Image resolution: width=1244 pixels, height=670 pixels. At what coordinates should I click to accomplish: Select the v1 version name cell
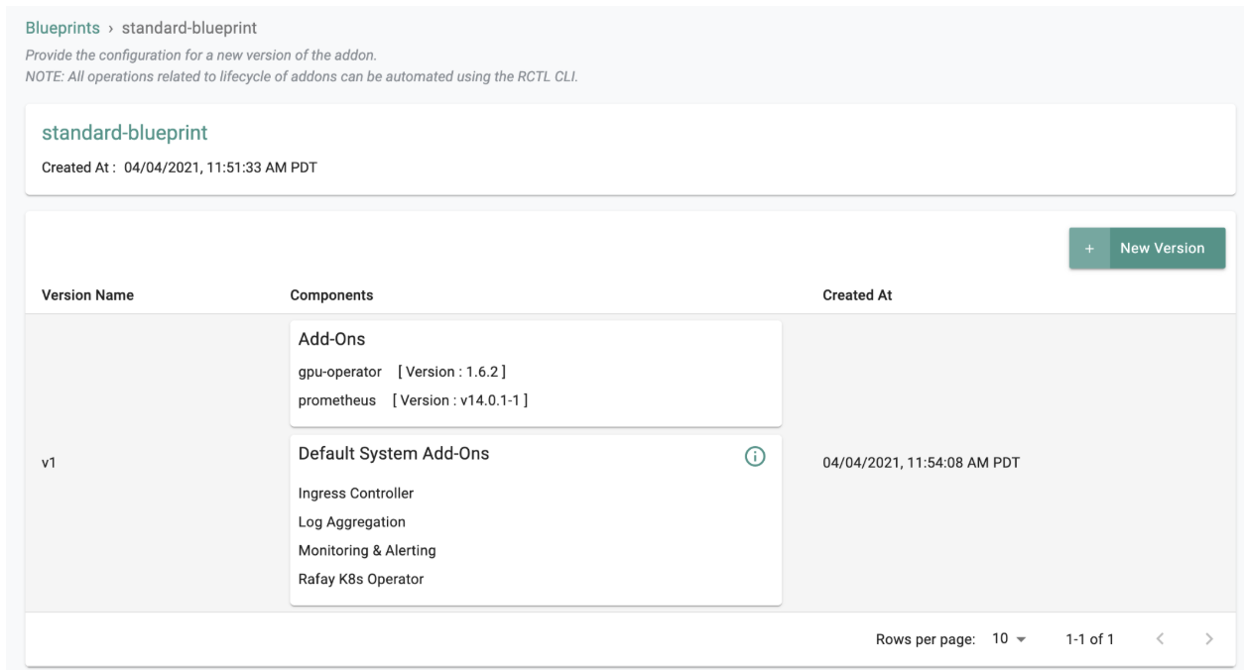tap(48, 463)
